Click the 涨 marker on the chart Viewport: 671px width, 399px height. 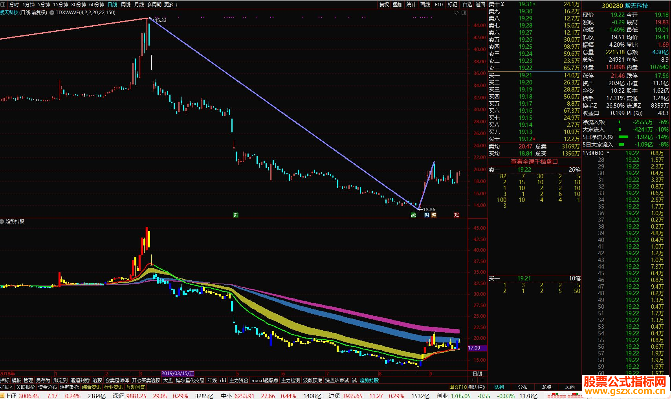pyautogui.click(x=456, y=215)
